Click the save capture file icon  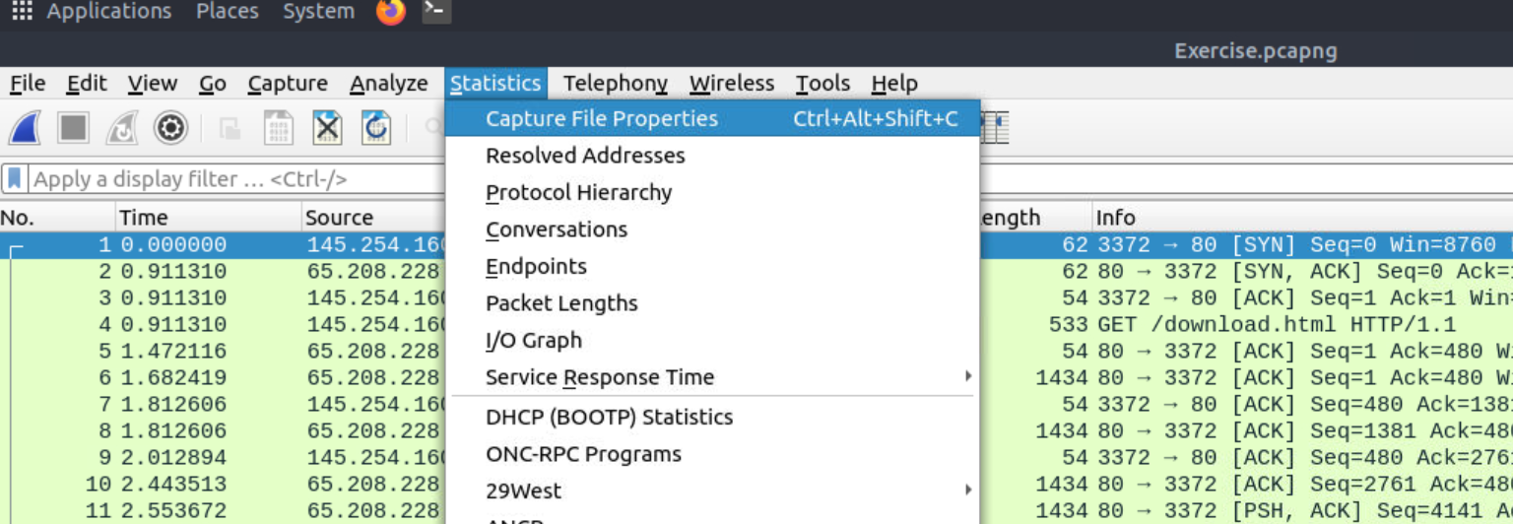point(279,128)
